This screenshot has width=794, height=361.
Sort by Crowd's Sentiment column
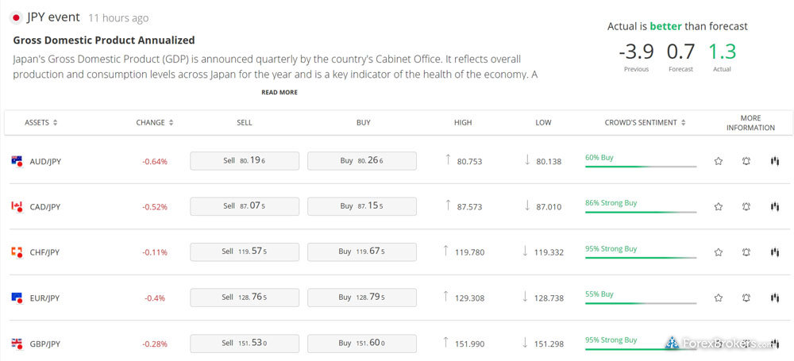[645, 122]
